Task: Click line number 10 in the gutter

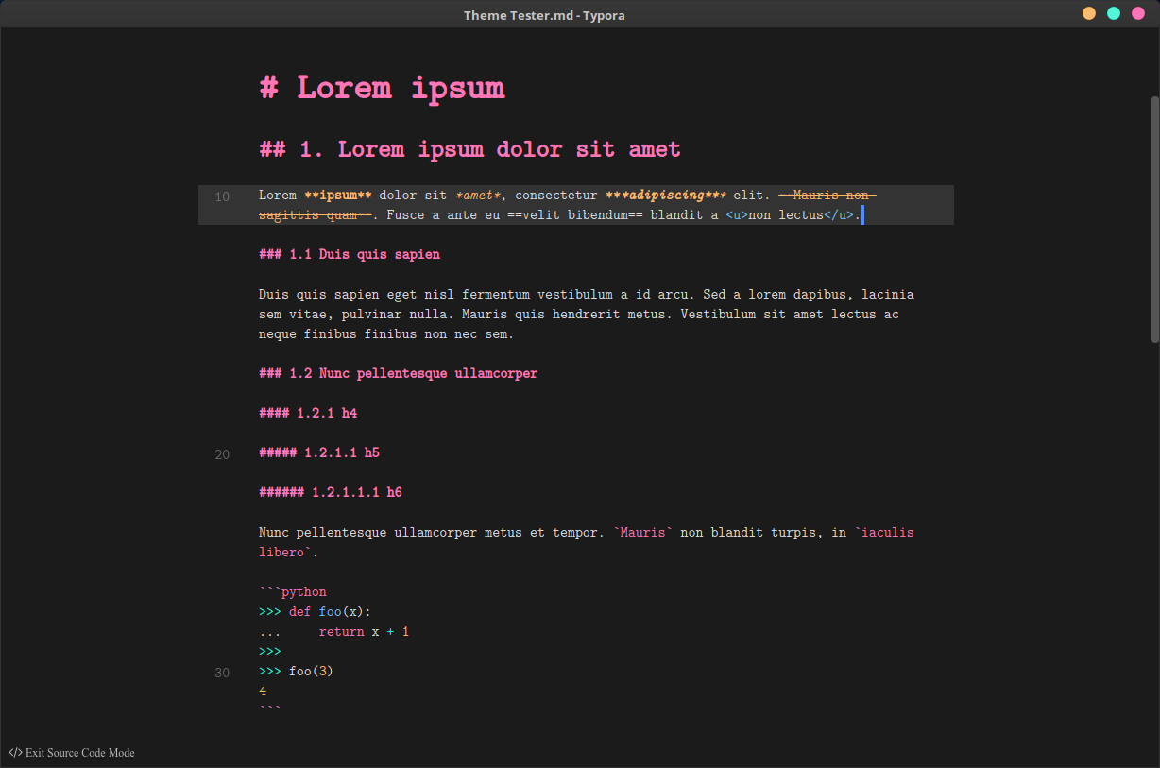Action: (x=222, y=196)
